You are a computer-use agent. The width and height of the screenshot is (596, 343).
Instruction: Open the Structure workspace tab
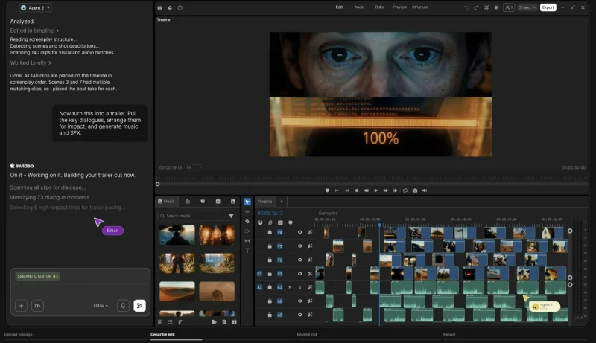[x=420, y=7]
